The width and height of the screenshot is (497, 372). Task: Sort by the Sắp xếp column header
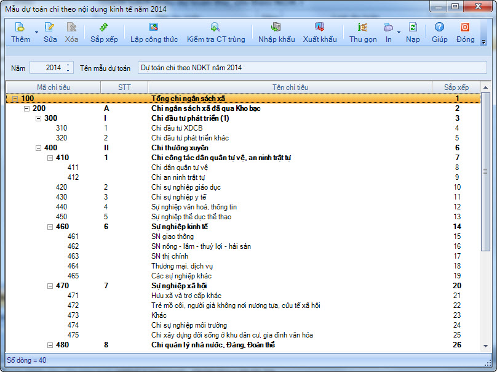[x=456, y=87]
